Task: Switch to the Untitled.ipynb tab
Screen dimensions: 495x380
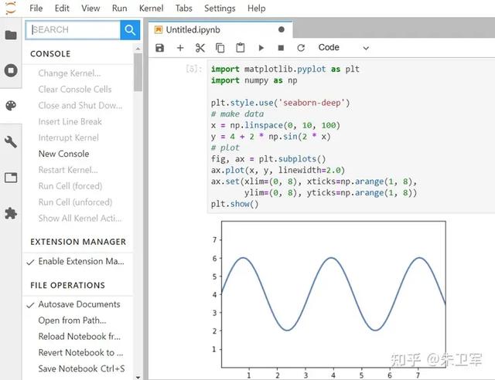Action: [220, 29]
